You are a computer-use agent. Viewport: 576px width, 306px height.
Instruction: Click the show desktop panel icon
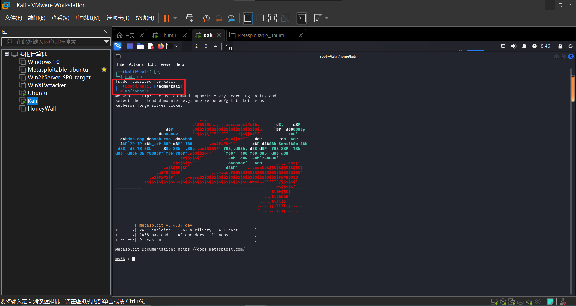point(130,46)
